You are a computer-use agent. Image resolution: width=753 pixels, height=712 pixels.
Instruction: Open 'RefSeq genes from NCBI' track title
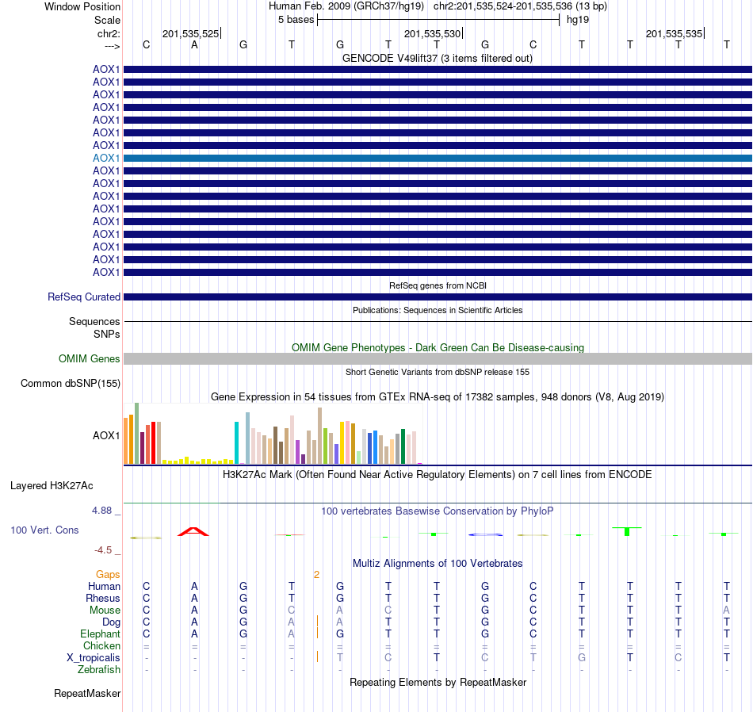tap(438, 285)
